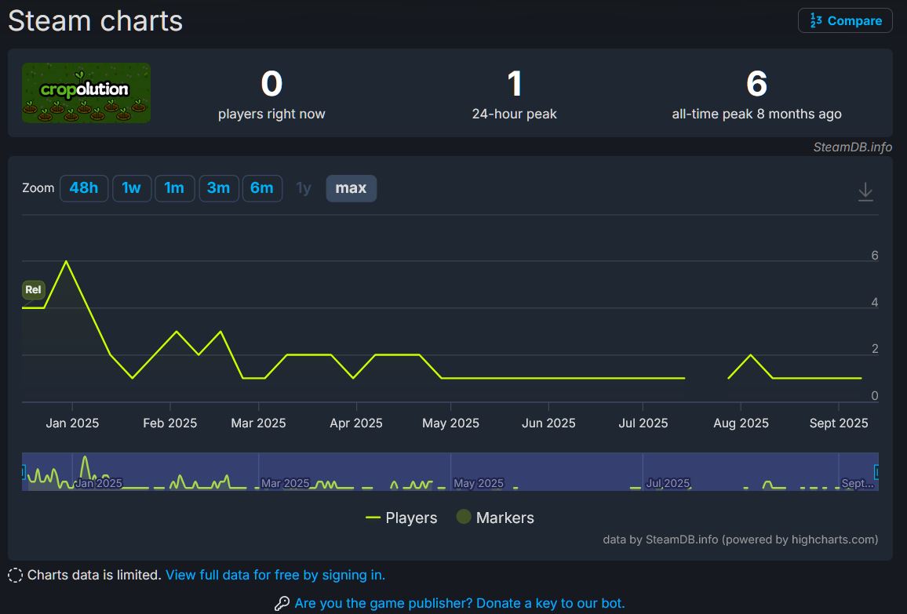The height and width of the screenshot is (614, 907).
Task: Click the SteamDB.info credit text
Action: coord(853,147)
